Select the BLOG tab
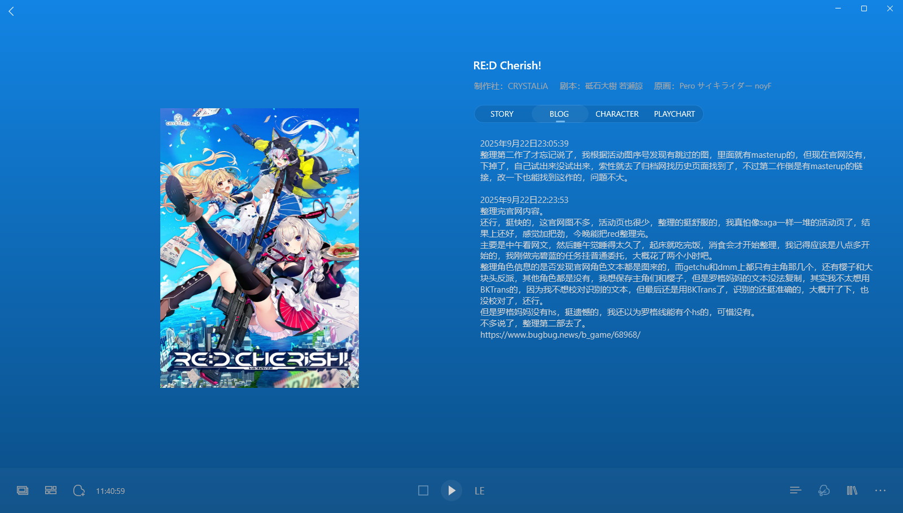The image size is (903, 513). coord(559,114)
